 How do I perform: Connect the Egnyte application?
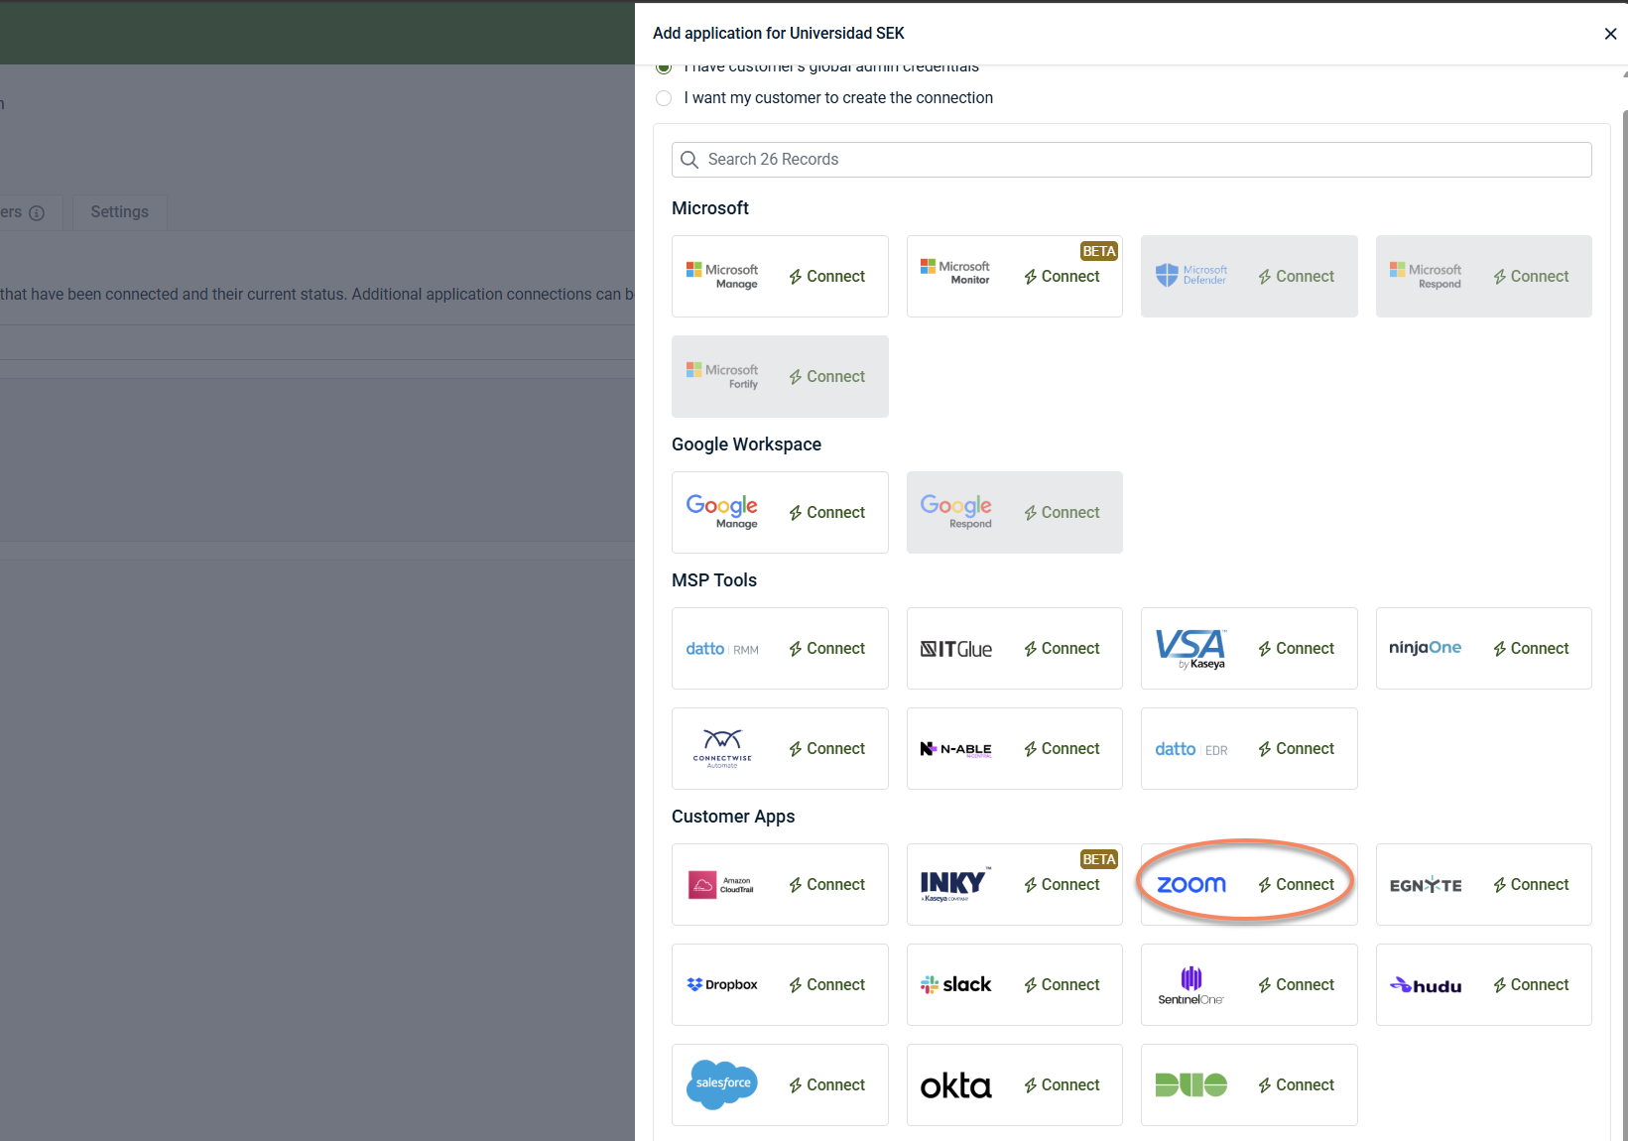click(x=1531, y=885)
